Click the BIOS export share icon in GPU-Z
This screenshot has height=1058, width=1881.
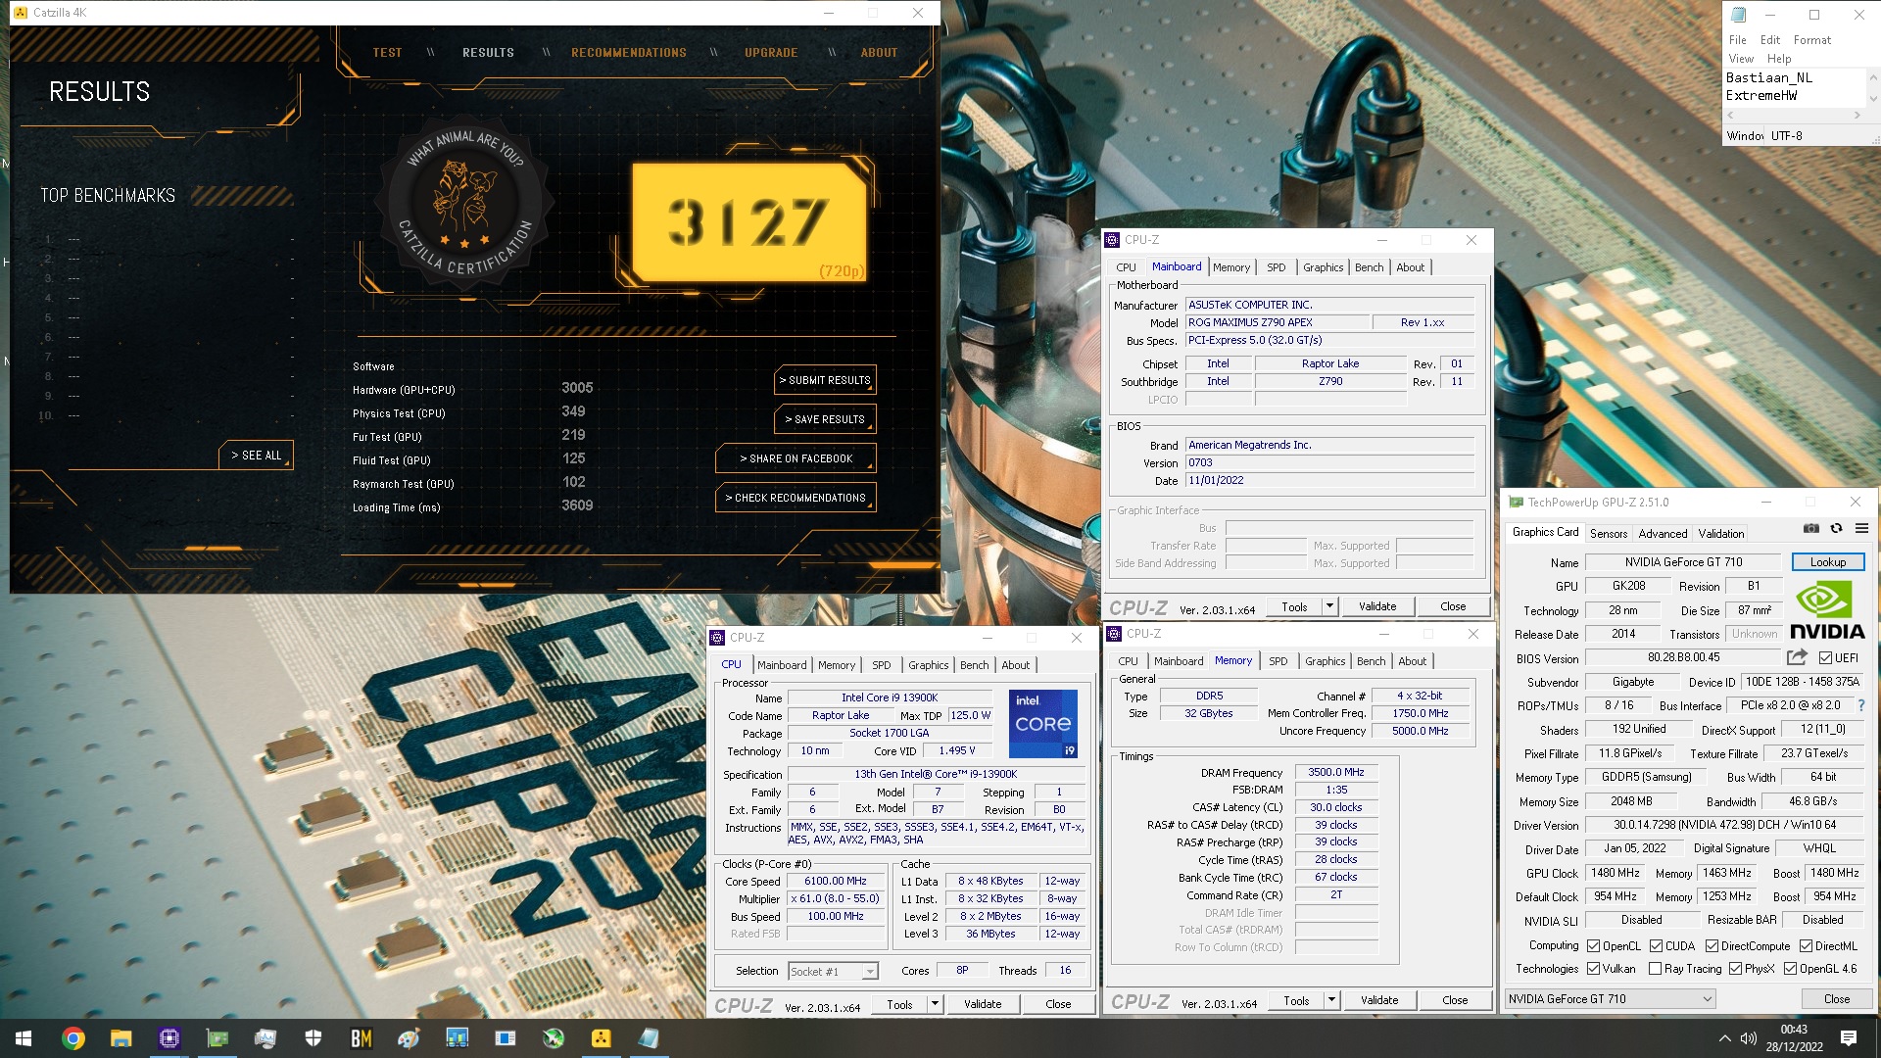pos(1797,657)
